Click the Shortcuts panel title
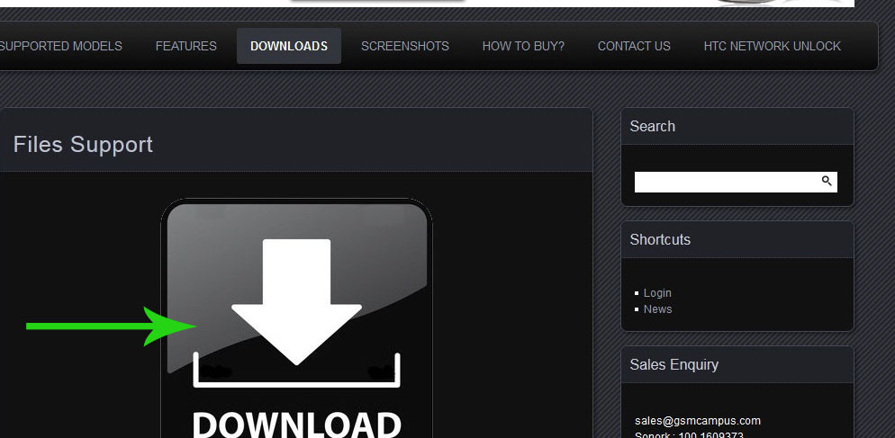The height and width of the screenshot is (438, 895). 660,239
